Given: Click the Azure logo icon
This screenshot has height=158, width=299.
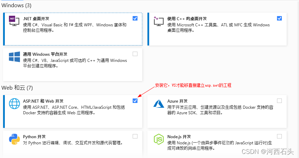Looking at the screenshot, I should 159,104.
